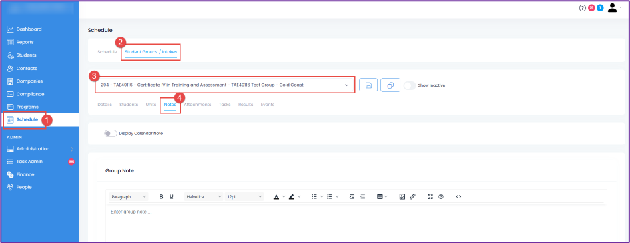Open the highlight color picker arrow
Screen dimensions: 630x243
click(x=299, y=197)
